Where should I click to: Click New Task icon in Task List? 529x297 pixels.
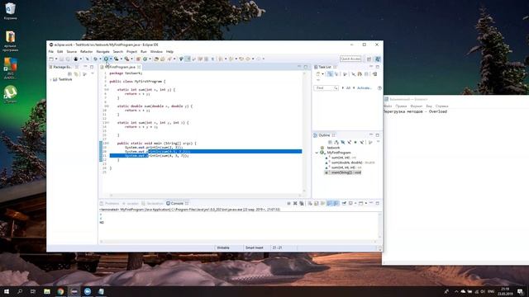click(317, 74)
